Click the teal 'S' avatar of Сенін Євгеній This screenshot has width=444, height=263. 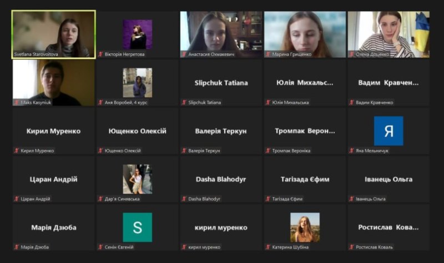pyautogui.click(x=137, y=227)
